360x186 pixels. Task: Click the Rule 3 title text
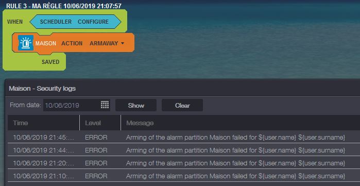tap(64, 6)
